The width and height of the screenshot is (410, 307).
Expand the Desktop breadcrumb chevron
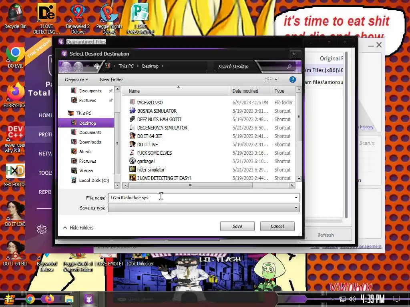pyautogui.click(x=163, y=66)
